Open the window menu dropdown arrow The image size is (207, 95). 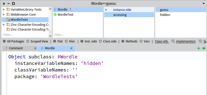[204, 4]
